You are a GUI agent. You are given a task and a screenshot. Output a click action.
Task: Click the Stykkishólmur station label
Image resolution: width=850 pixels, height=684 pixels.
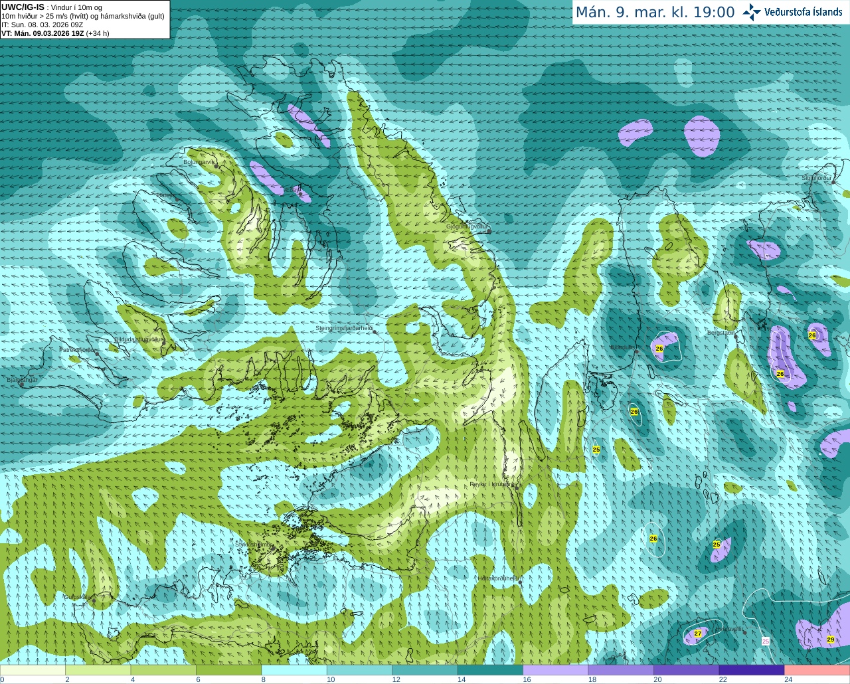coord(254,544)
